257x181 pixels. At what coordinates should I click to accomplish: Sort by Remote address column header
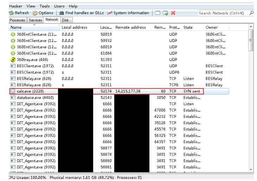133,27
